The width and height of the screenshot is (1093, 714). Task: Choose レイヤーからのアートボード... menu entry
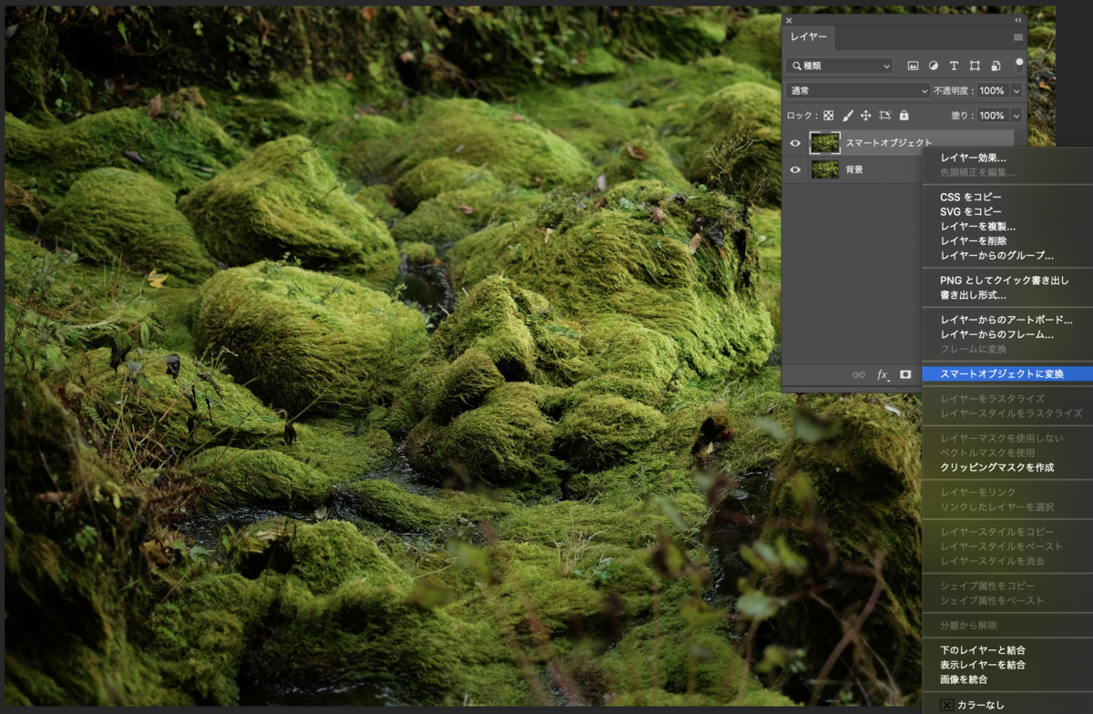coord(1006,320)
